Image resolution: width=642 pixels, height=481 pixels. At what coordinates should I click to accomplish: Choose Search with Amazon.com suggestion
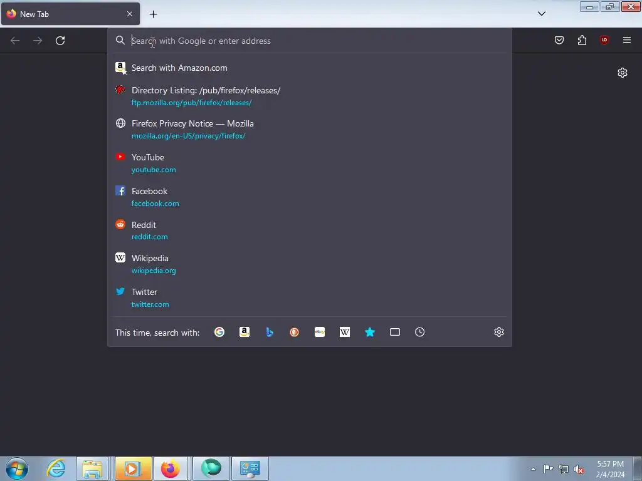[310, 68]
